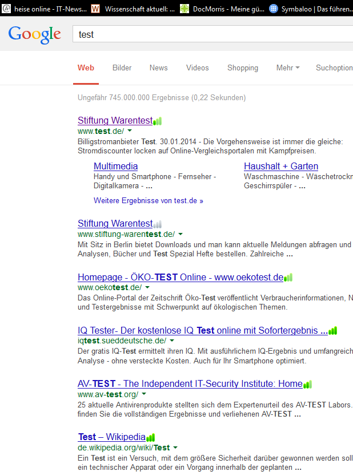
Task: Open the Mehr dropdown menu
Action: click(x=288, y=68)
